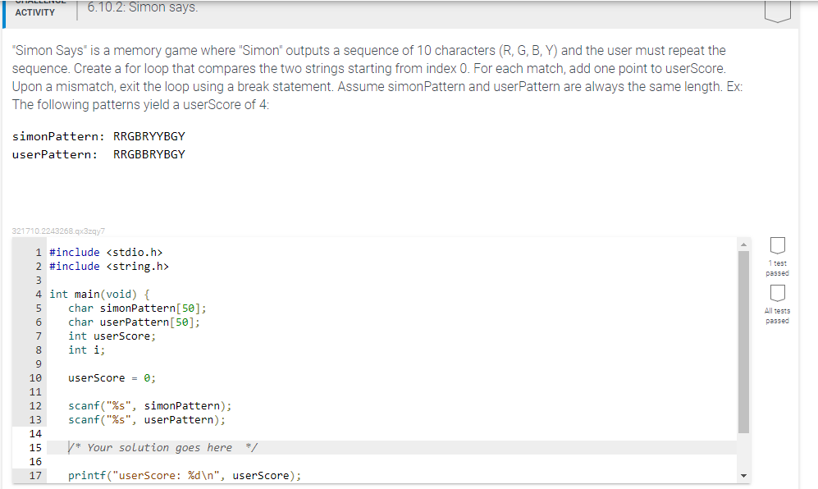Viewport: 818px width, 489px height.
Task: Click the 'All tests passed' badge icon
Action: click(x=777, y=293)
